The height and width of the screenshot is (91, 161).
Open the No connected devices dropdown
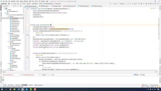pos(12,75)
